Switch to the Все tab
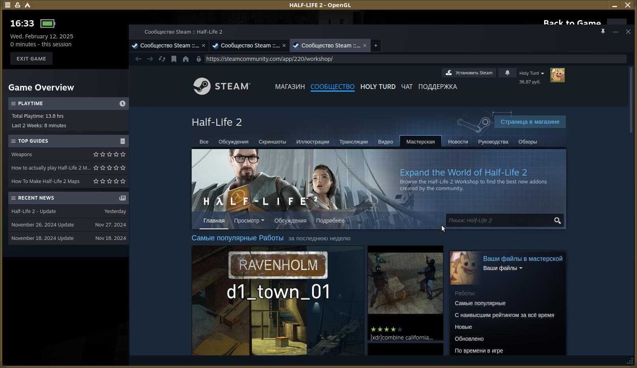The height and width of the screenshot is (368, 637). click(204, 142)
